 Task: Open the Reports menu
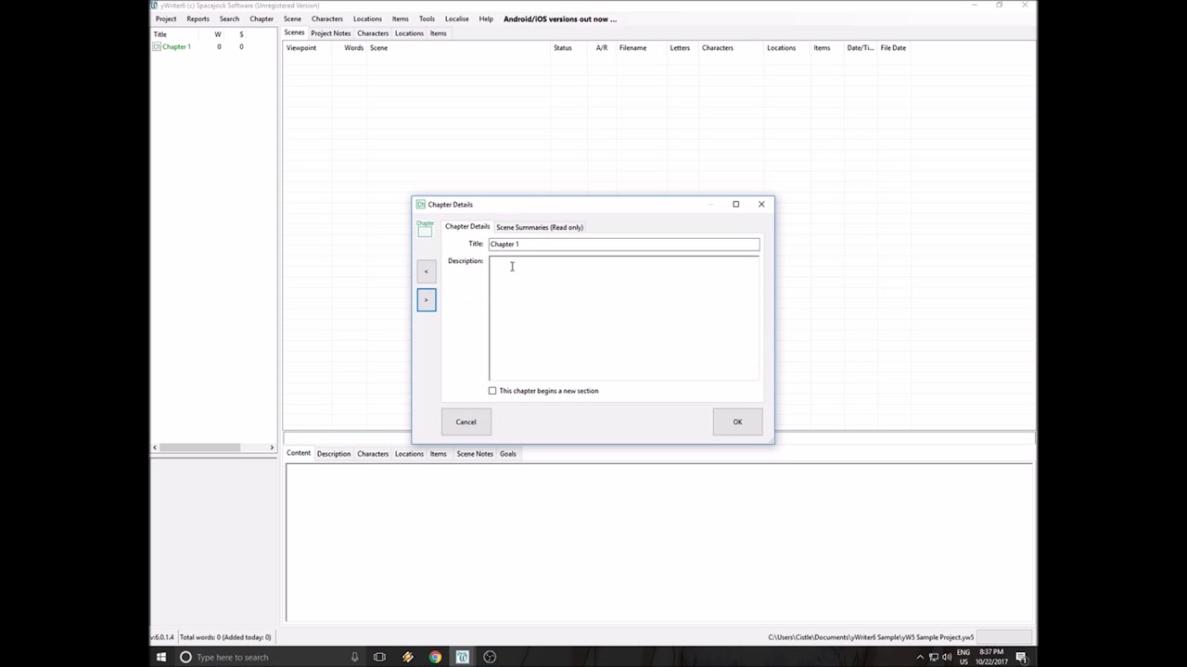tap(198, 19)
